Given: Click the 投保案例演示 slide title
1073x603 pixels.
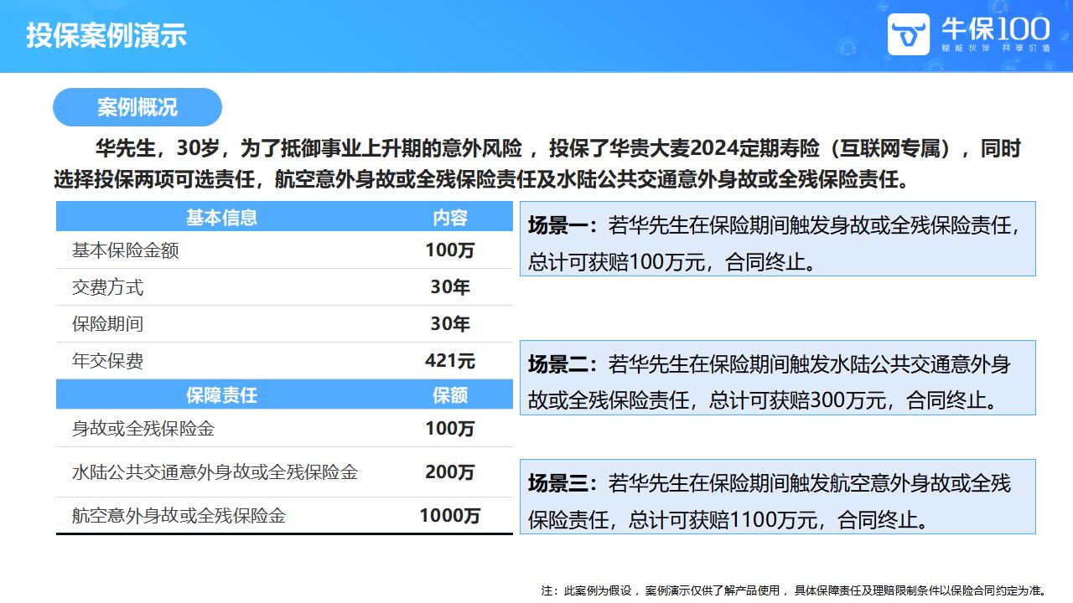Looking at the screenshot, I should (x=106, y=35).
